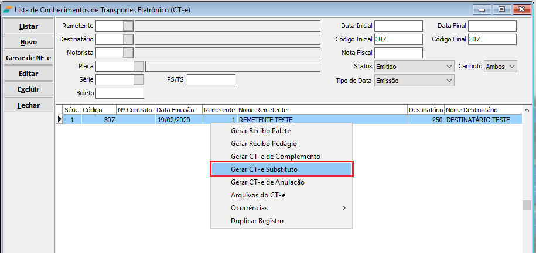Image resolution: width=536 pixels, height=253 pixels.
Task: Click the Data Inicial input field
Action: point(398,26)
